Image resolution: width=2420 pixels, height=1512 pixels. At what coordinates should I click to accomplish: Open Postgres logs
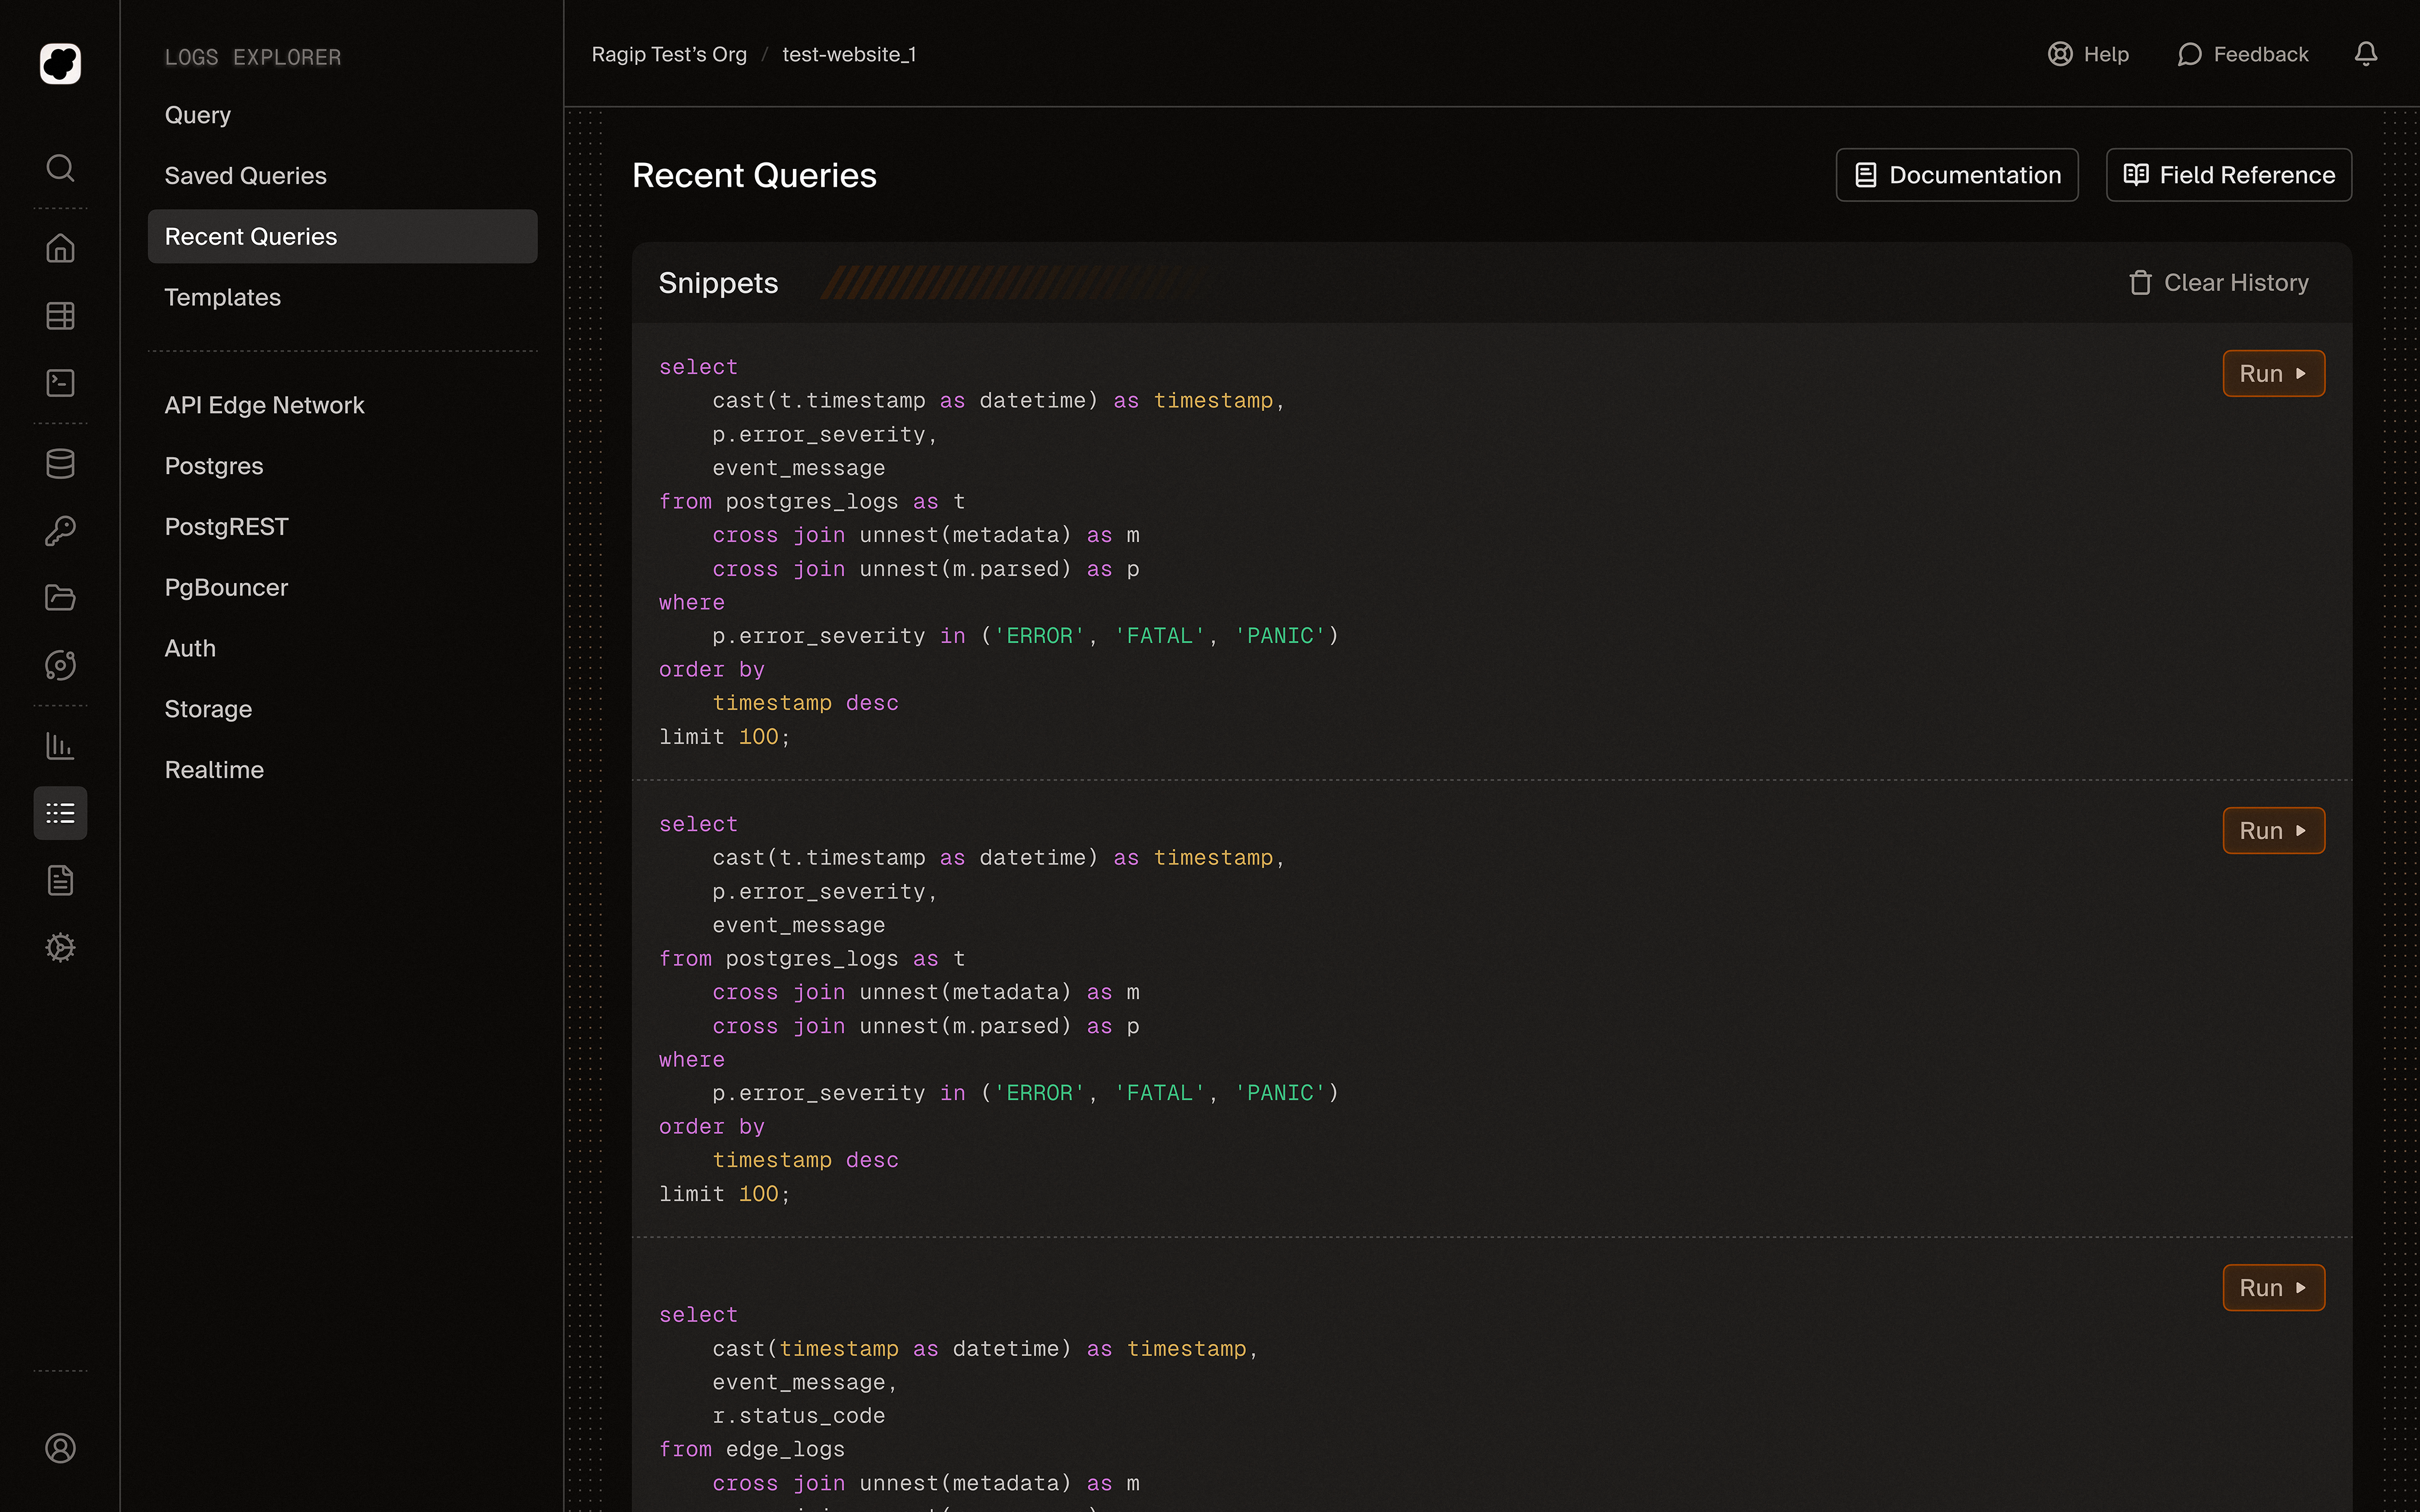(x=342, y=466)
